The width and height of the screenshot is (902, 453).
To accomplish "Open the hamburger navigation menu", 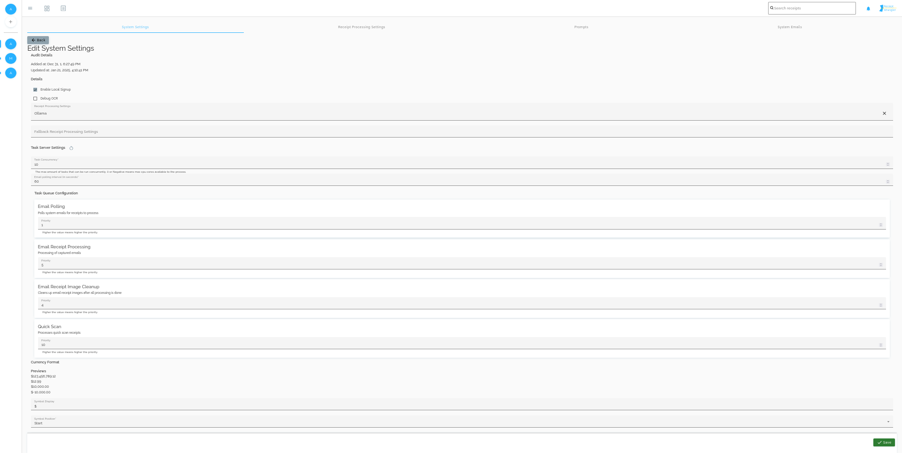I will point(30,8).
